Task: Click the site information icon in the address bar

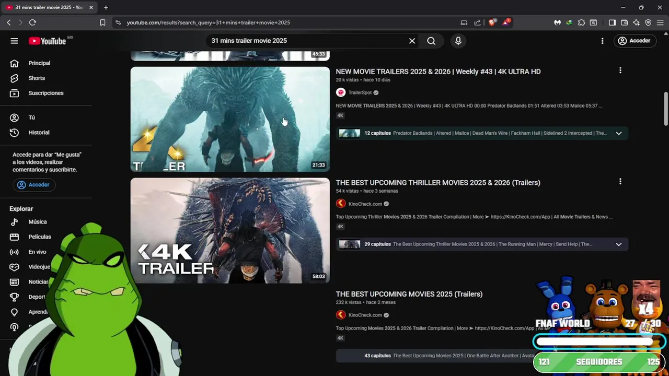Action: click(118, 22)
